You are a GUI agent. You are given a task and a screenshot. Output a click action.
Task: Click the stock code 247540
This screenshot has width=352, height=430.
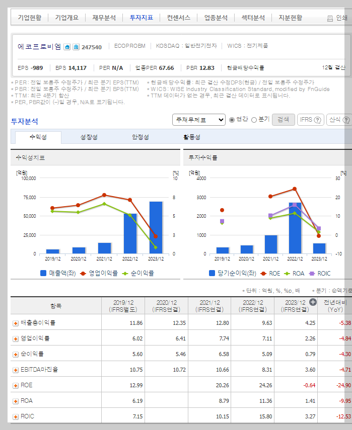[92, 47]
